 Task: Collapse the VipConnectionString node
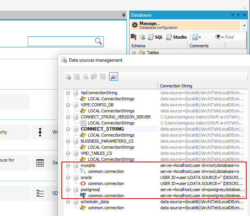[x=68, y=93]
